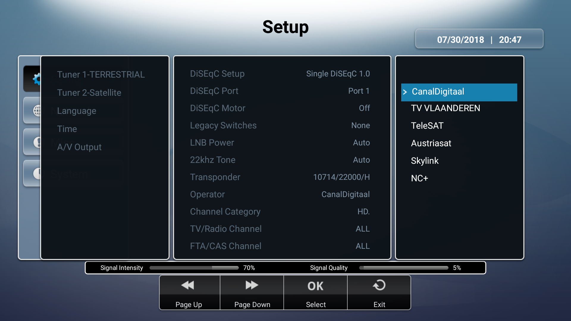571x321 pixels.
Task: Click the rewind Page Up icon
Action: pos(188,285)
